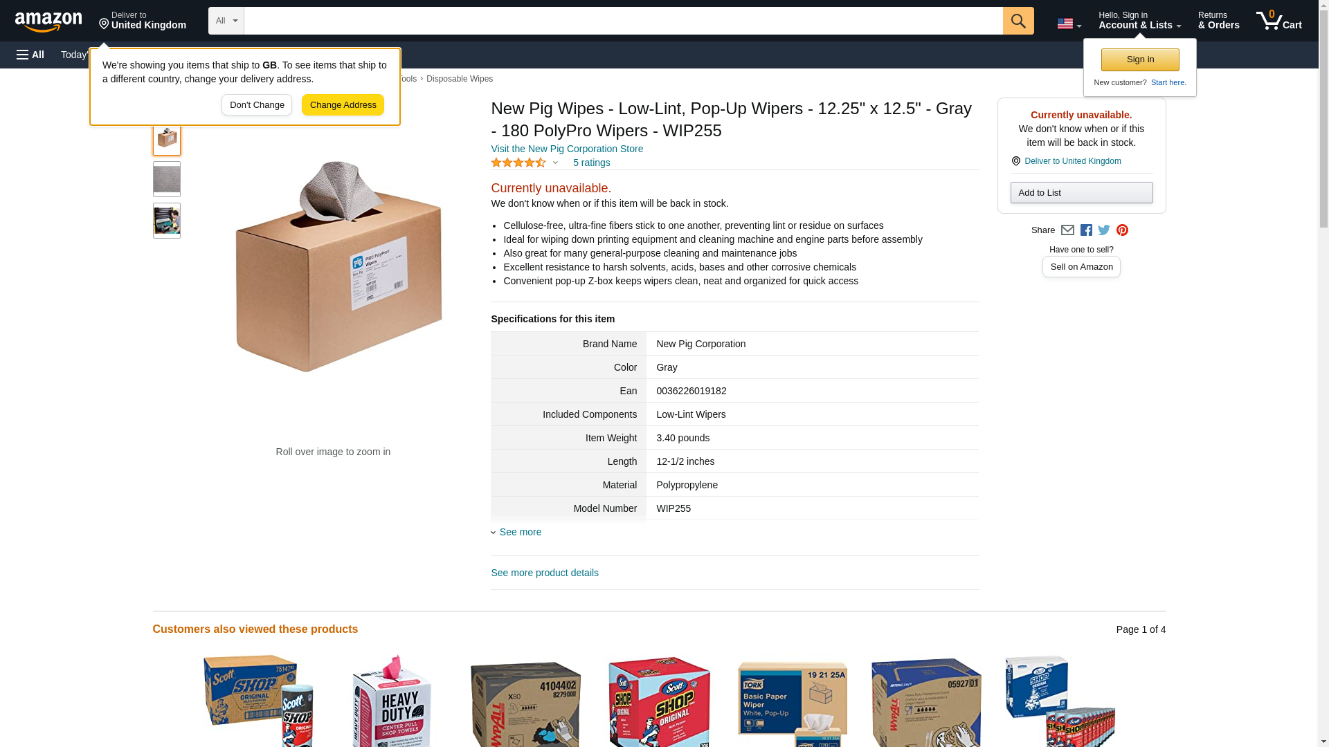Click the Sign in button
This screenshot has height=747, width=1329.
(x=1140, y=59)
